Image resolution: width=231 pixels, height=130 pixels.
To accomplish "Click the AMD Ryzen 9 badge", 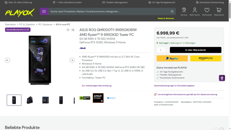I will point(98,98).
